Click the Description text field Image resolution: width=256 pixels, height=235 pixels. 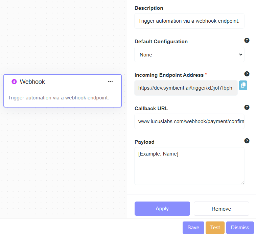(189, 21)
